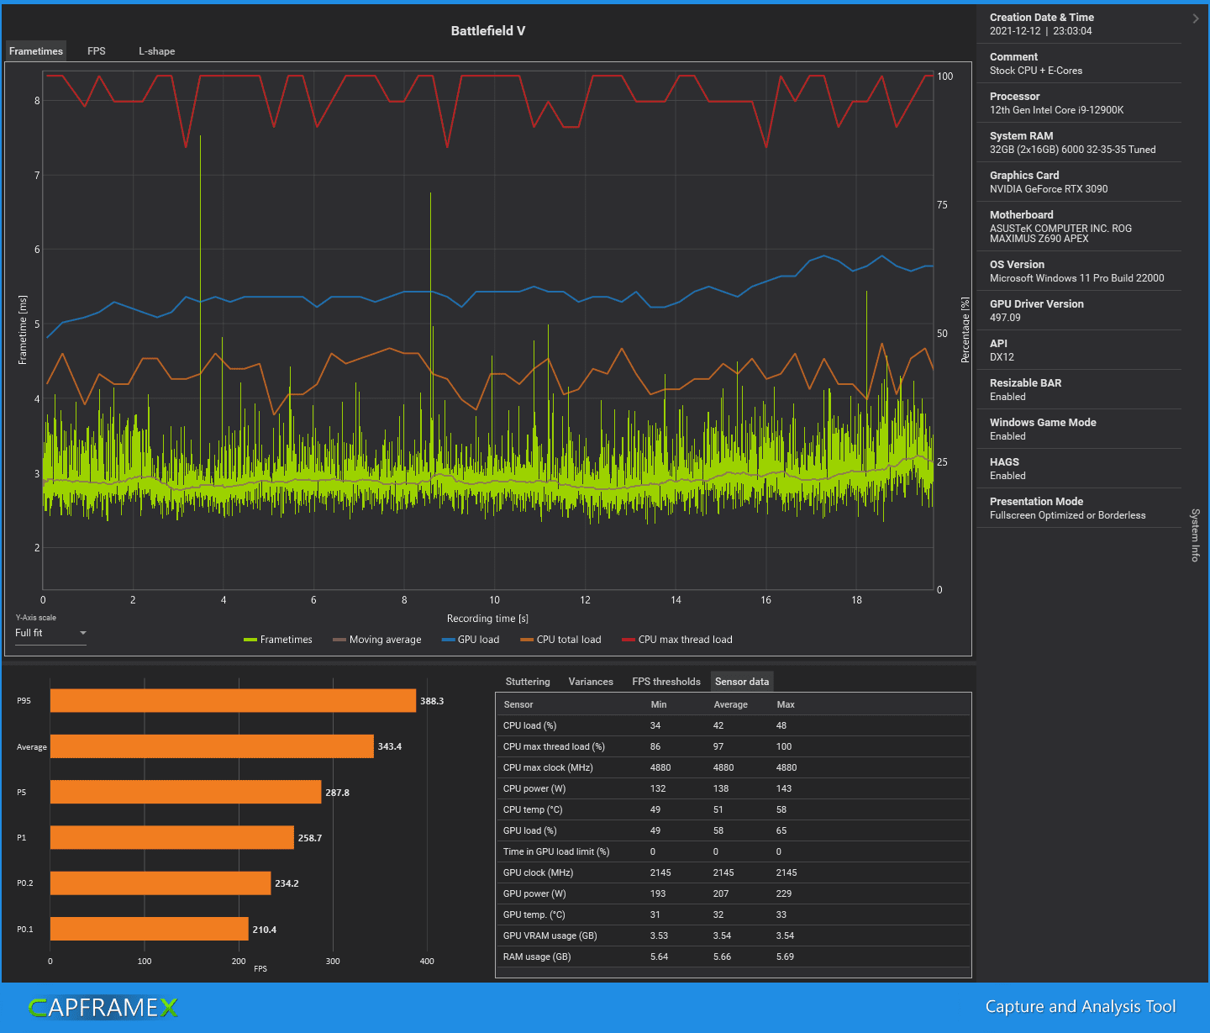The image size is (1210, 1033).
Task: Select the CPU load (%) row
Action: [734, 725]
